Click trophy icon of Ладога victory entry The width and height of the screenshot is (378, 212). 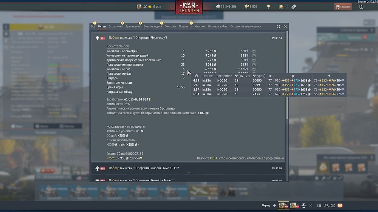click(98, 169)
